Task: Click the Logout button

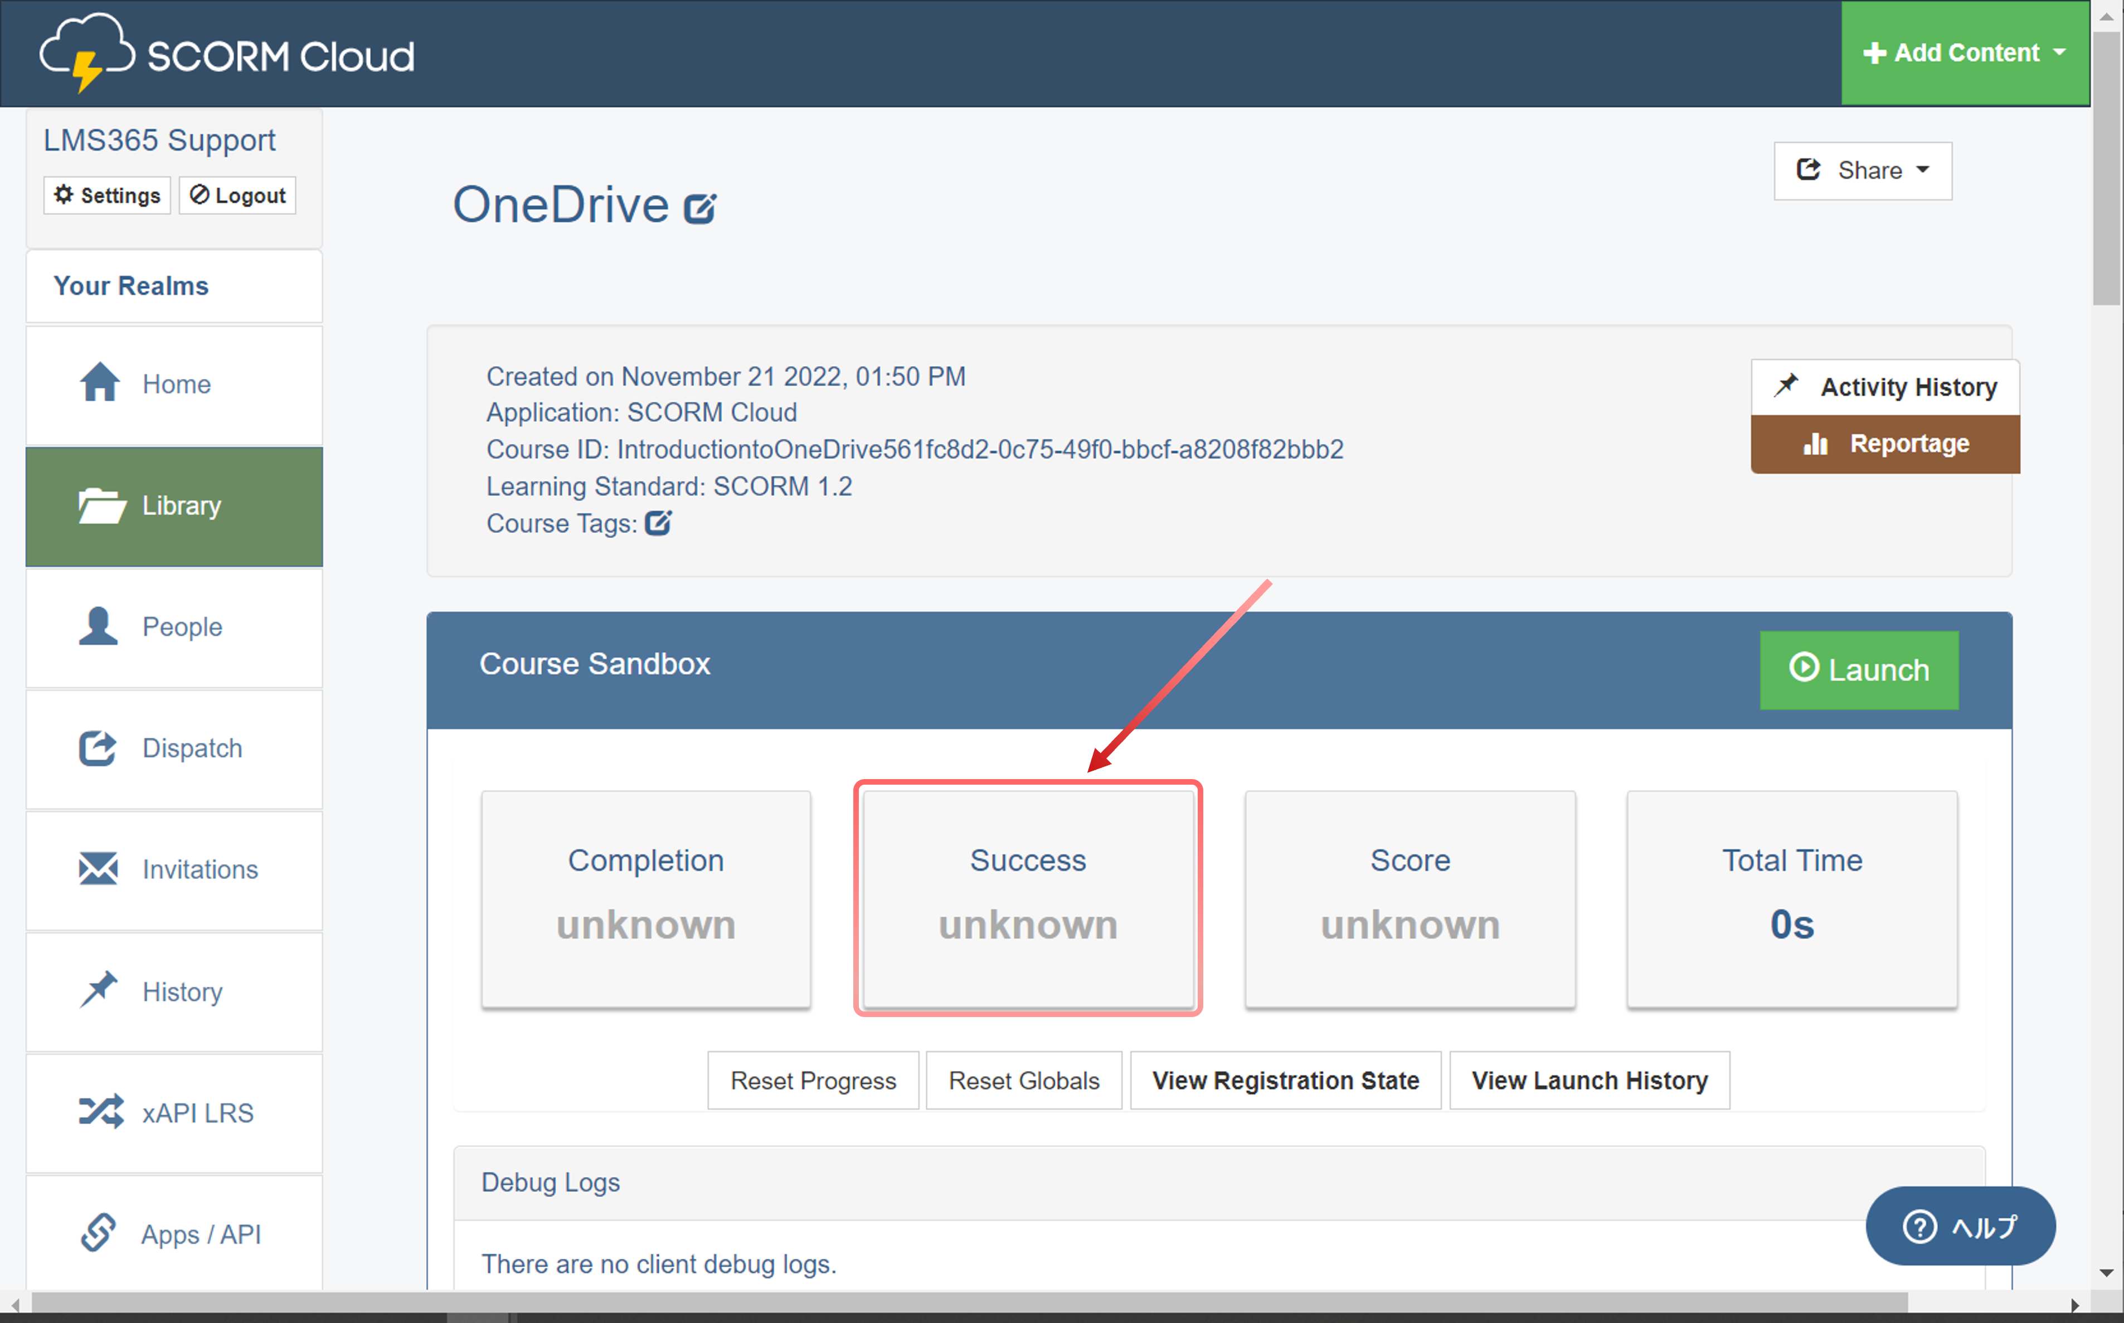Action: tap(238, 195)
